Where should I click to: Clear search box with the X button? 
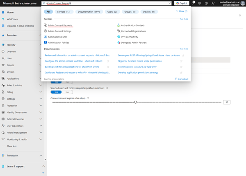[x=170, y=3]
